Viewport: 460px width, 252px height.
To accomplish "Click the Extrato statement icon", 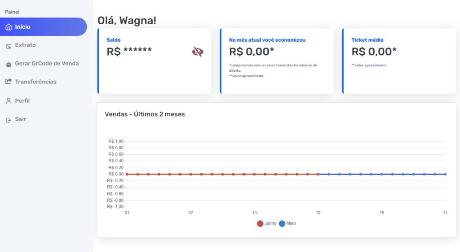I will coord(9,46).
